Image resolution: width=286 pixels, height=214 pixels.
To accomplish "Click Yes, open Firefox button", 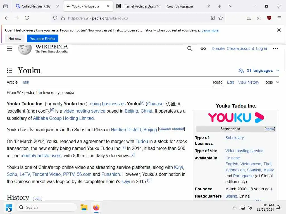I will (x=42, y=38).
